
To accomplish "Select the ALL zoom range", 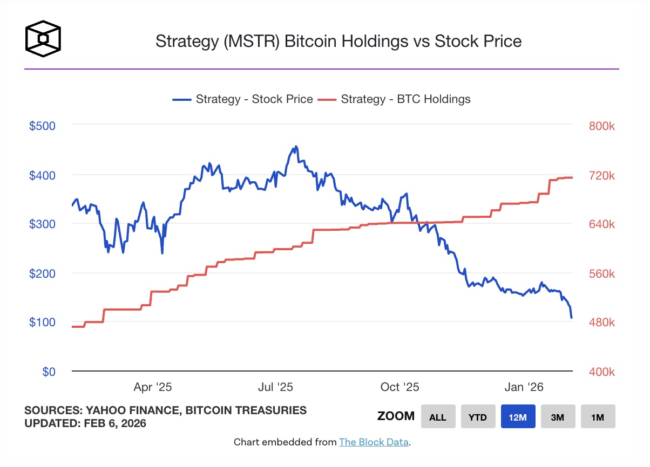I will 438,416.
